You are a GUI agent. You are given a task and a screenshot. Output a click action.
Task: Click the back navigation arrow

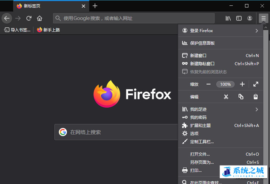[x=7, y=18]
